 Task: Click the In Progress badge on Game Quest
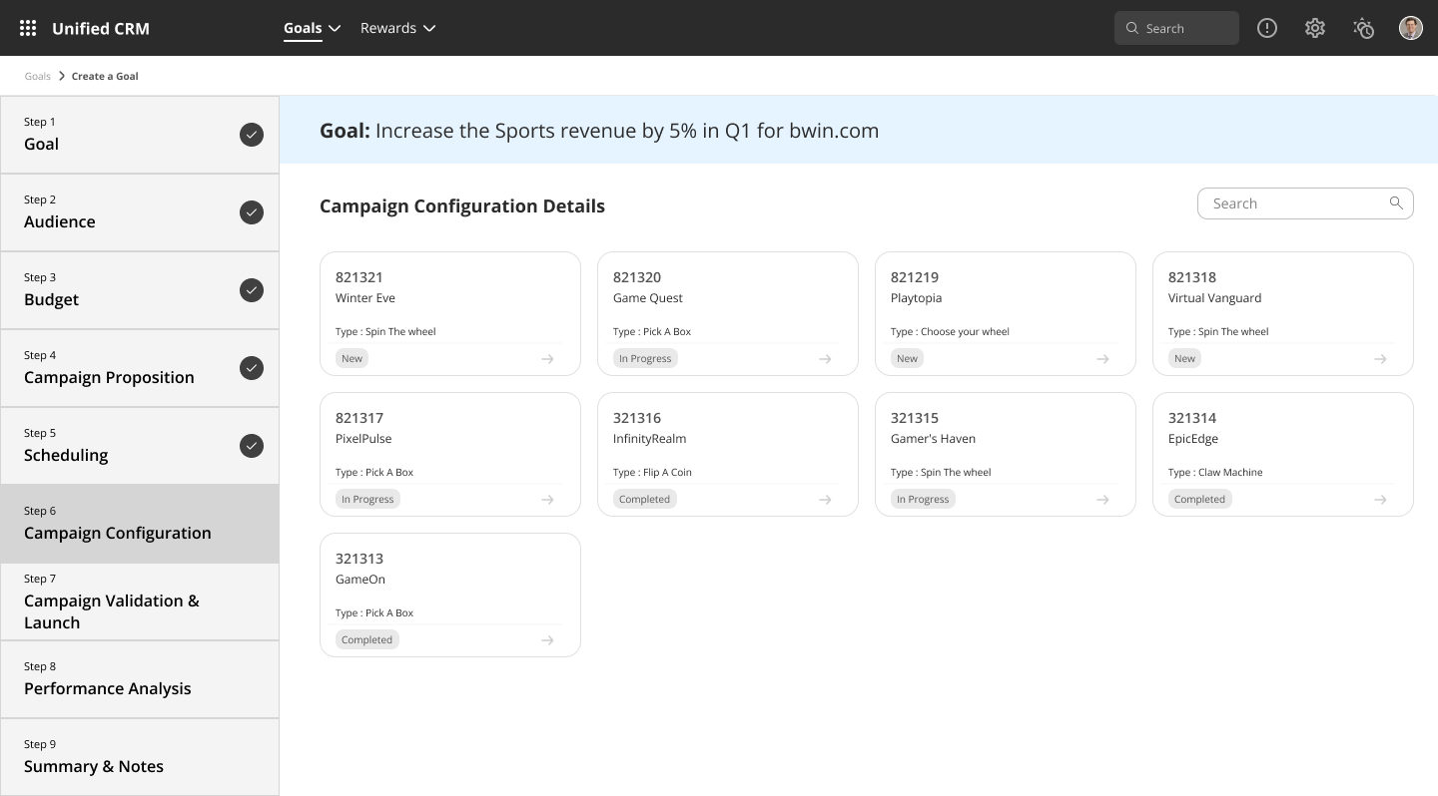(645, 359)
